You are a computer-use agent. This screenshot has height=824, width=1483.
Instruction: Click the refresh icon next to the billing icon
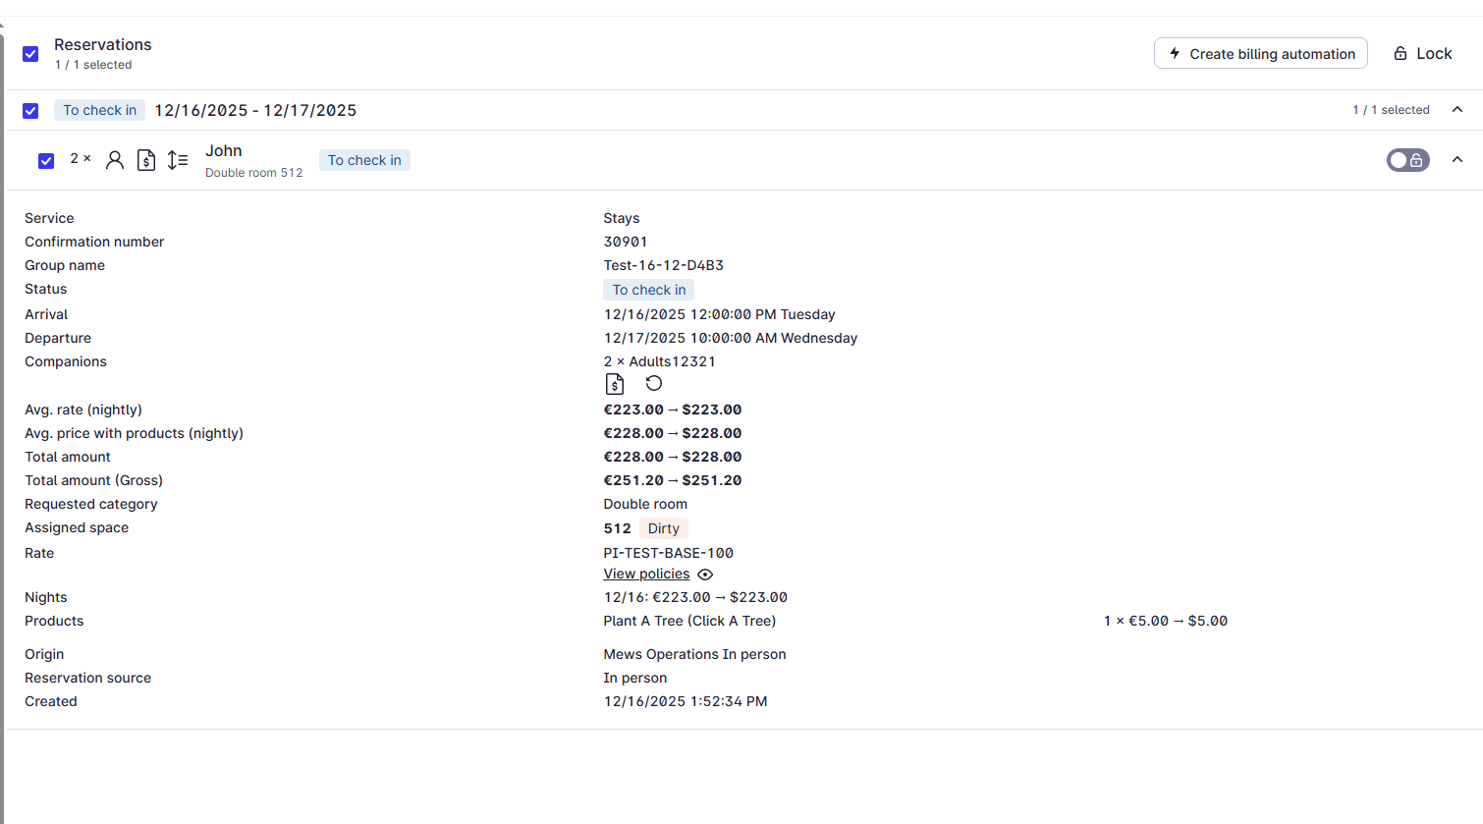(653, 383)
